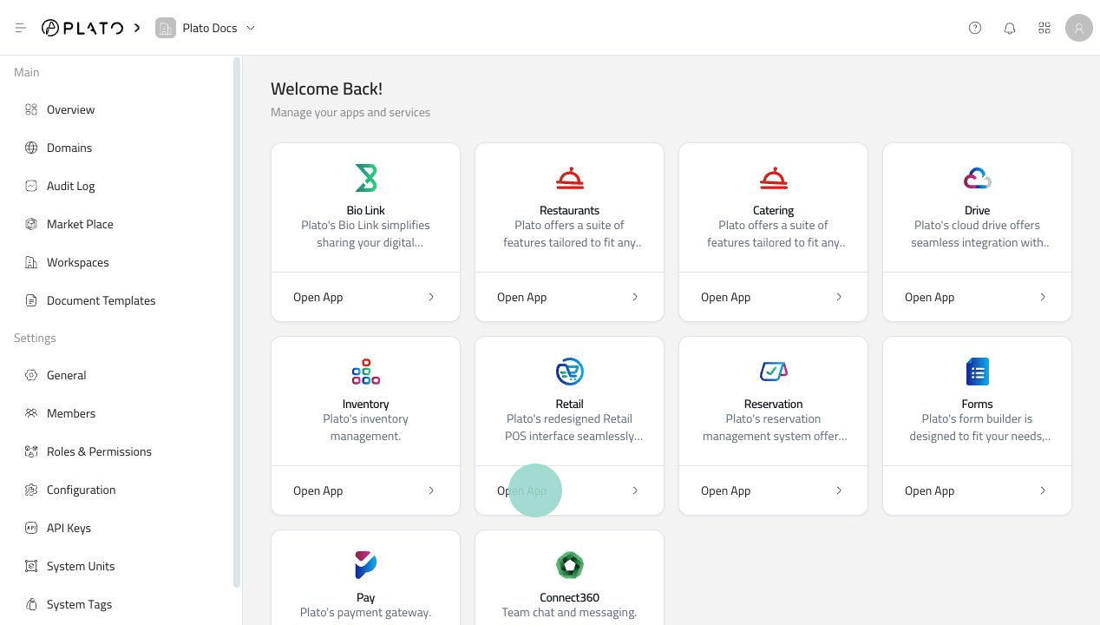Screen dimensions: 1100x625
Task: Click the Restaurants card arrow chevron
Action: click(635, 297)
